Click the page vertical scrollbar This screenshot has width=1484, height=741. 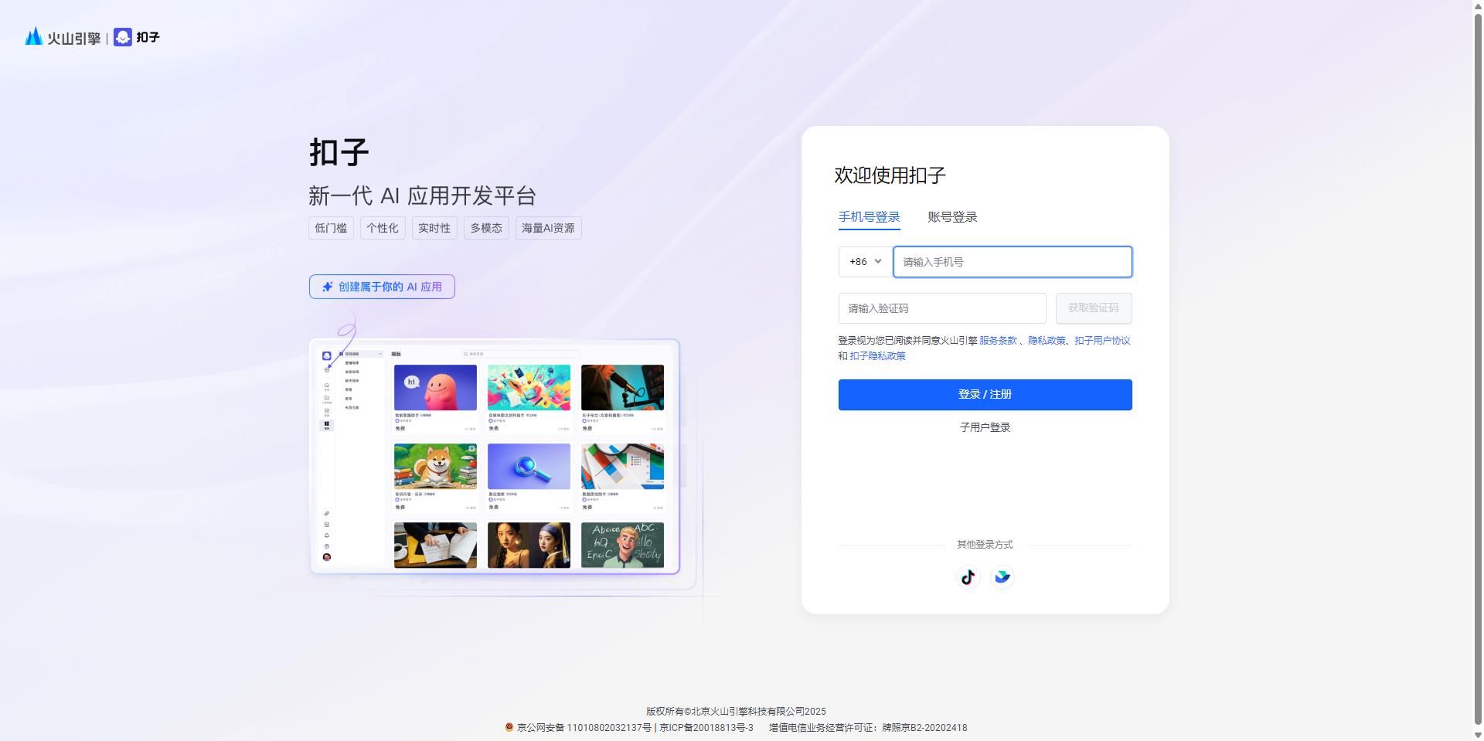1478,370
